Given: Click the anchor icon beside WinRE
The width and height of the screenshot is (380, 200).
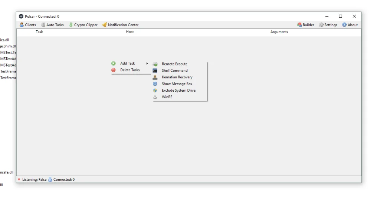Looking at the screenshot, I should point(155,97).
